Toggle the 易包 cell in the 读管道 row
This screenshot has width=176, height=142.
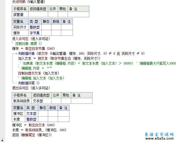click(63, 15)
